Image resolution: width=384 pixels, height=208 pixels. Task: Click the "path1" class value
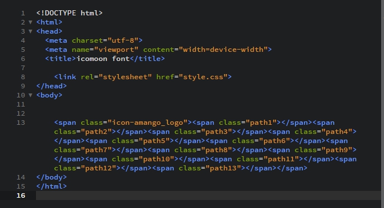261,123
